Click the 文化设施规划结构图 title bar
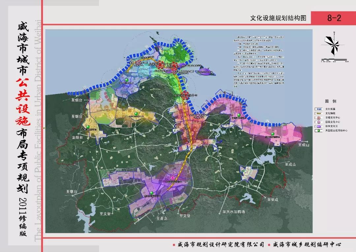This screenshot has height=252, width=356. pos(279,18)
